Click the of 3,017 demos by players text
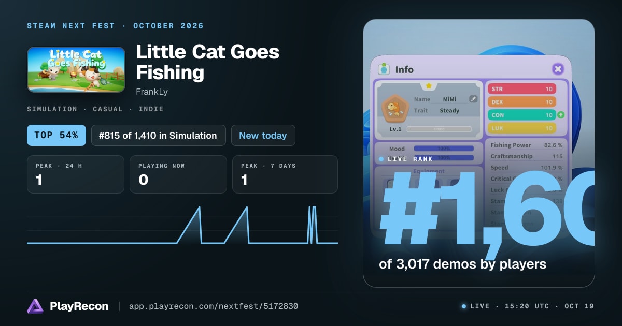Image resolution: width=622 pixels, height=326 pixels. (462, 264)
